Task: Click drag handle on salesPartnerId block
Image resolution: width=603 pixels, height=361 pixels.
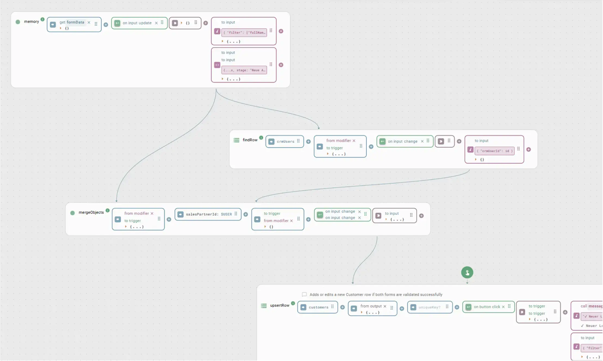Action: [236, 214]
